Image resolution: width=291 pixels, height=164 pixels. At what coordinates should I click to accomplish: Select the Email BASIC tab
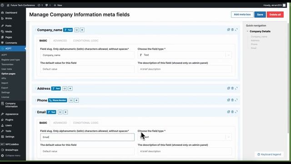coord(43,123)
